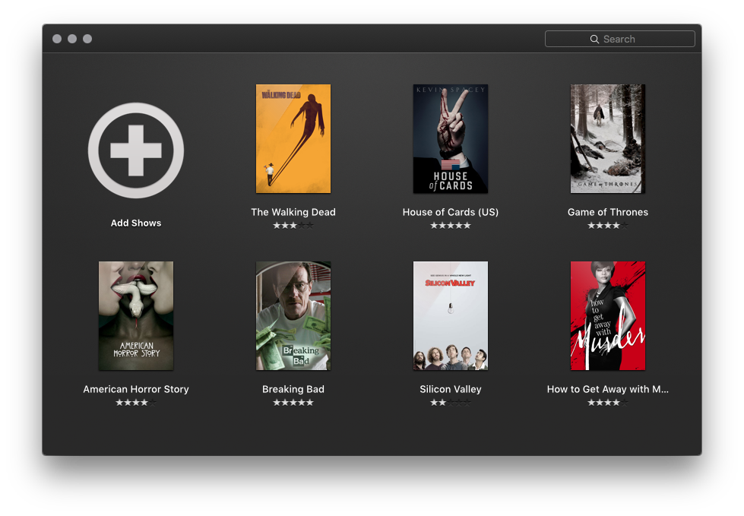
Task: Click the star rating under Game of Thrones
Action: (x=608, y=225)
